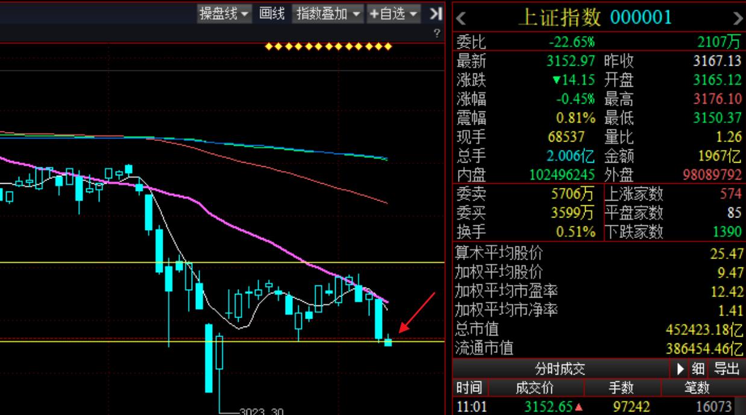Click the latest cyan candlestick on chart
The height and width of the screenshot is (415, 746).
coord(388,342)
